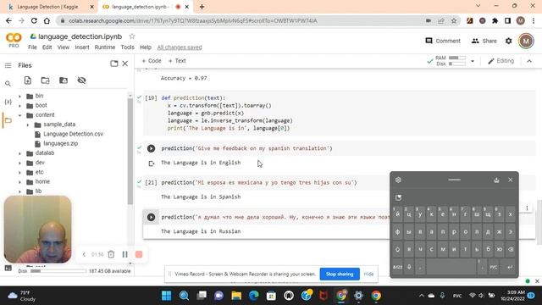Dock the on-screen keyboard
Viewport: 542px width, 305px height.
(x=496, y=180)
